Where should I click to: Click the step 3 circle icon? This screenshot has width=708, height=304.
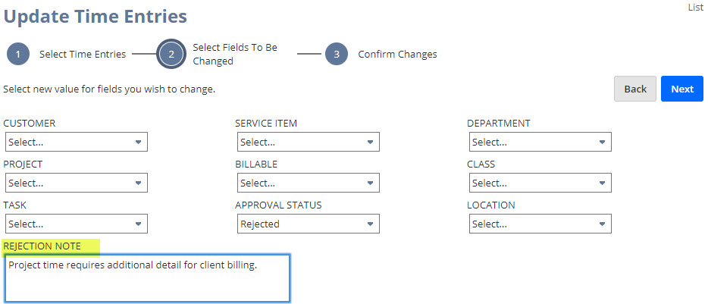(x=337, y=55)
